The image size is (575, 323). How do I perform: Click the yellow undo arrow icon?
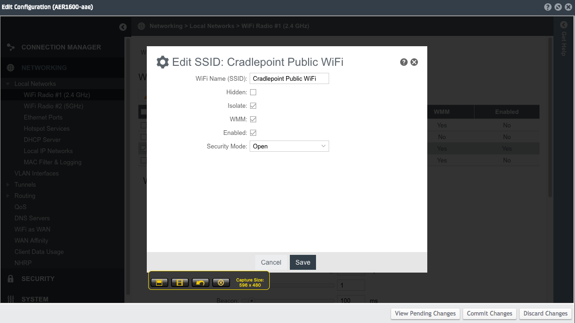pyautogui.click(x=201, y=282)
